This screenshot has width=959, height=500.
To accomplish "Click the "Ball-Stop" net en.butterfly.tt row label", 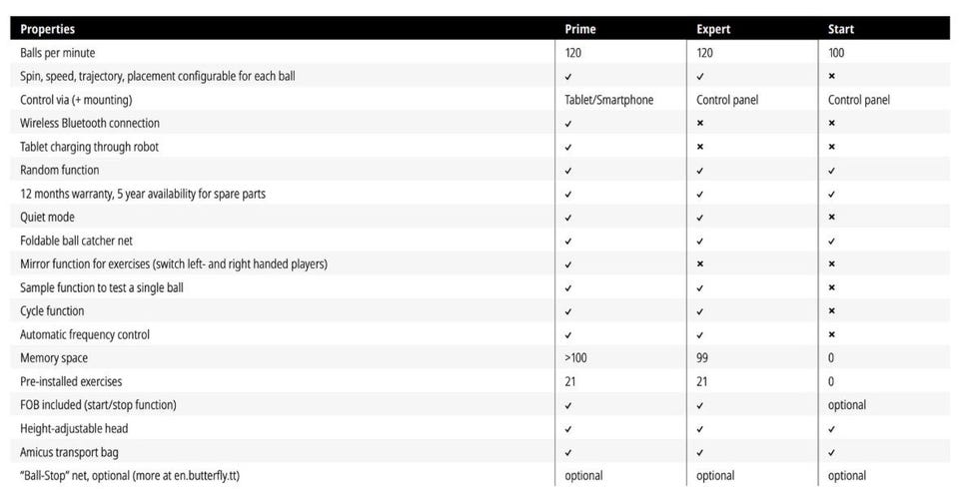I will (130, 476).
